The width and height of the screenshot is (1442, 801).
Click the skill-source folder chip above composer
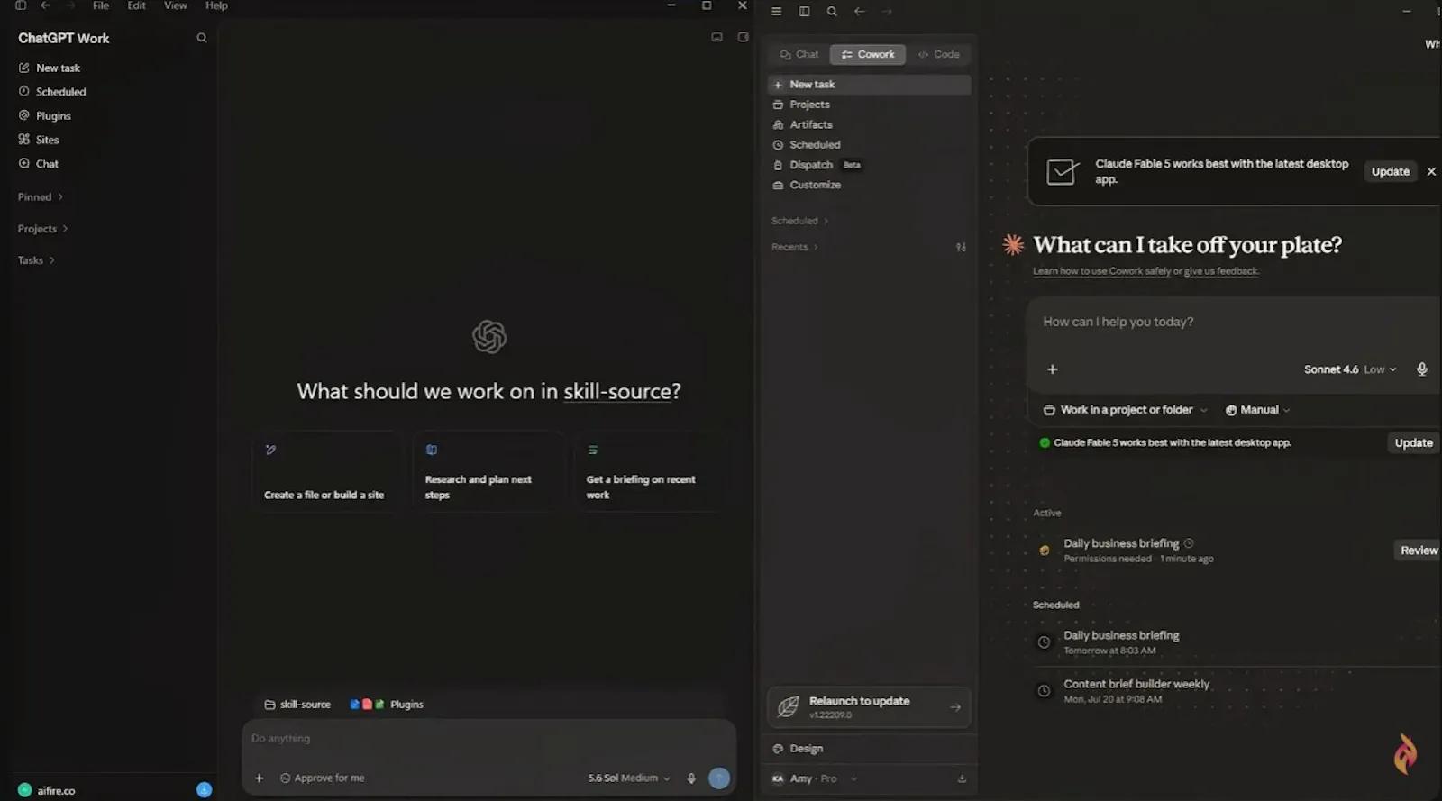coord(297,705)
